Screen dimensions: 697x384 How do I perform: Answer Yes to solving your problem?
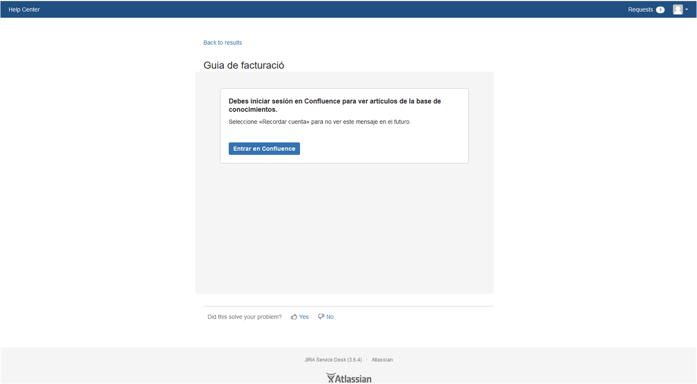304,317
